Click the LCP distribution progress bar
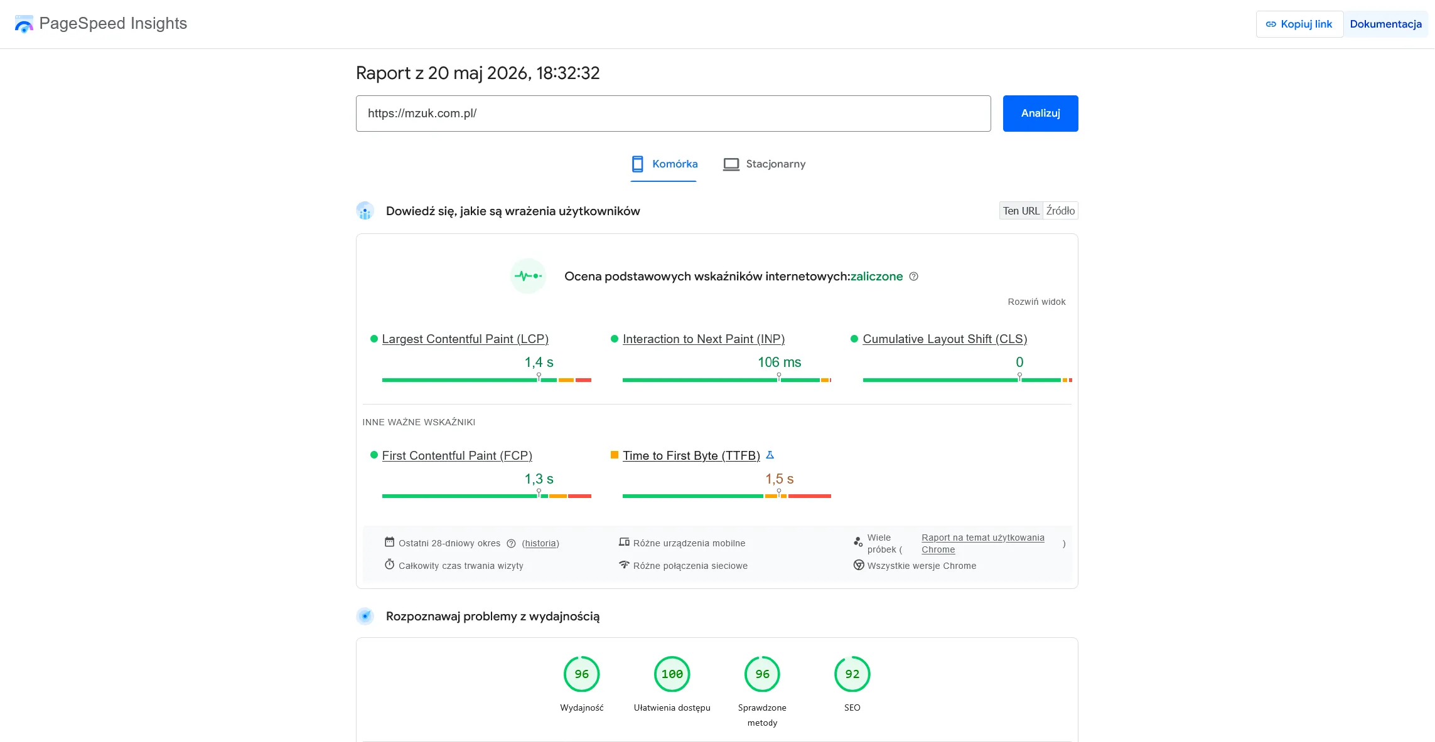The width and height of the screenshot is (1435, 742). pos(486,380)
